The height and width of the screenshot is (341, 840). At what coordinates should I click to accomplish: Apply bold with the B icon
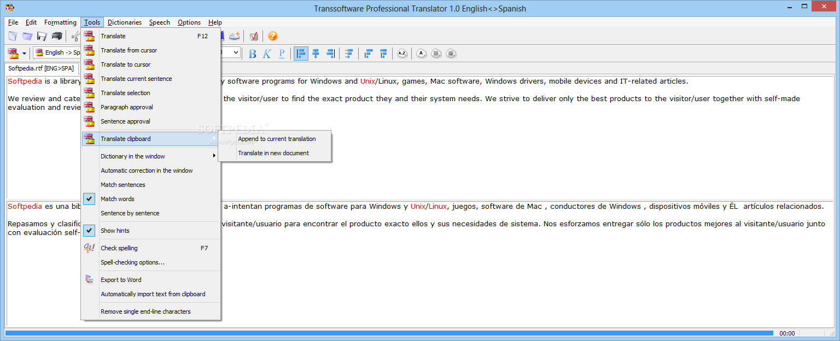tap(253, 53)
